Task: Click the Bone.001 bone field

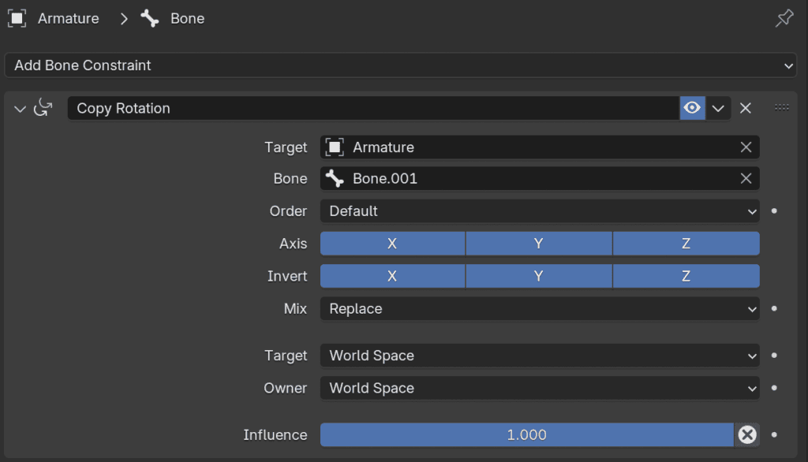Action: (540, 179)
